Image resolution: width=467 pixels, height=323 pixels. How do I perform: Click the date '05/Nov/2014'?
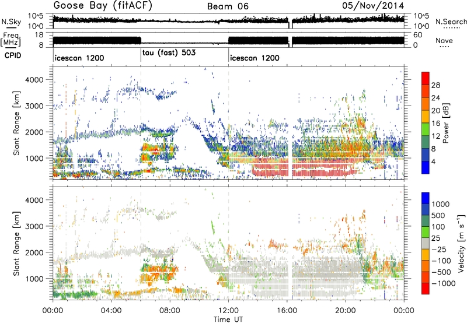pyautogui.click(x=373, y=6)
